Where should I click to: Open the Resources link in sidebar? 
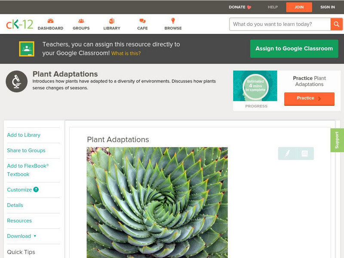tap(19, 221)
